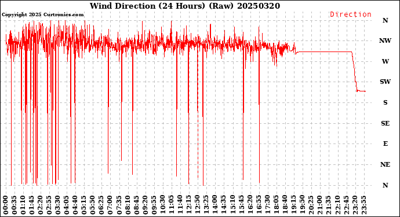Click the "07:35" time axis label

(x=119, y=205)
